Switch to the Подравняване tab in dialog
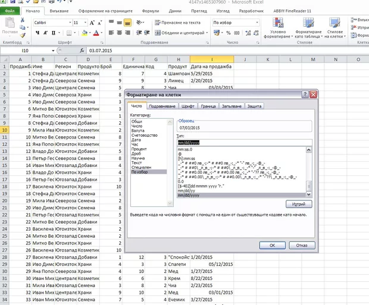 (161, 106)
